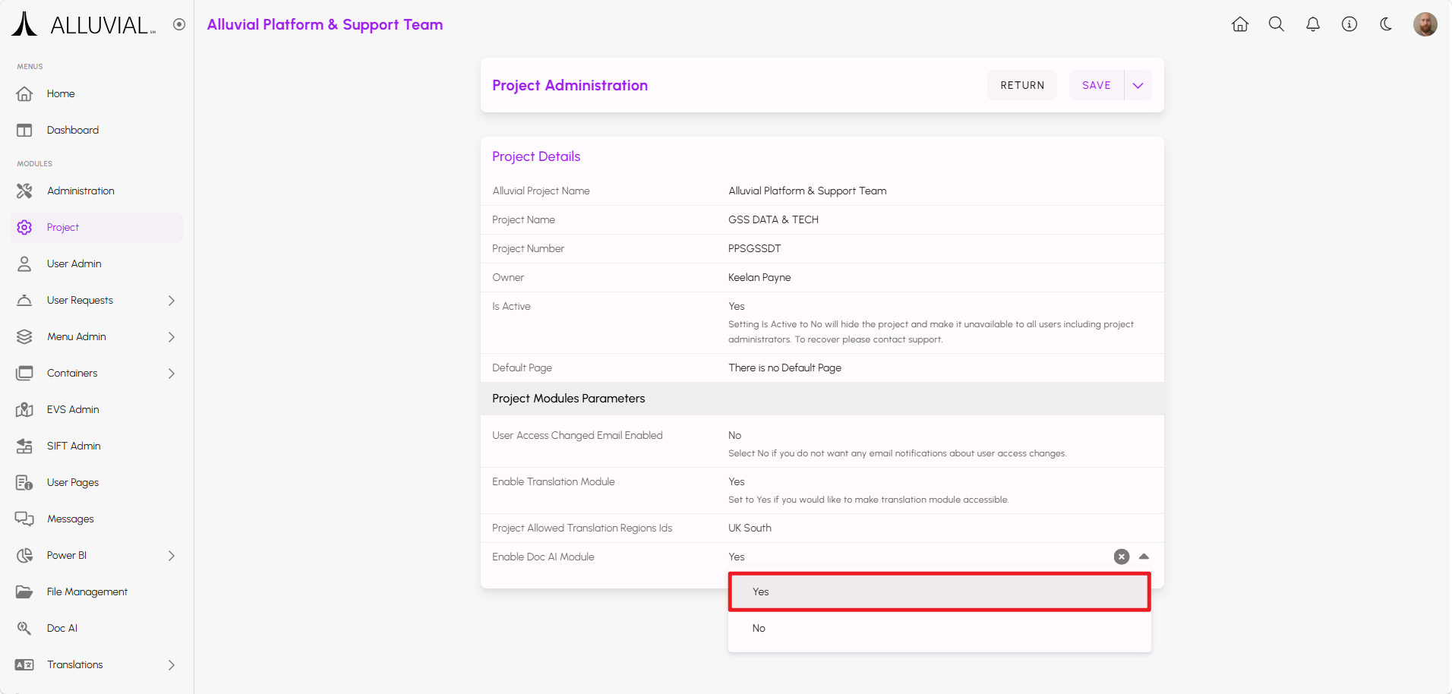Click the EVS Admin map icon
Screen dimensions: 1452x694
point(24,410)
